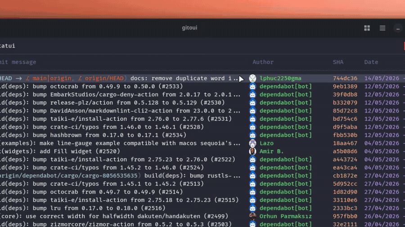Screen dimensions: 405x227
Task: Click dependabot avatar on commit fbb530b row
Action: point(252,135)
